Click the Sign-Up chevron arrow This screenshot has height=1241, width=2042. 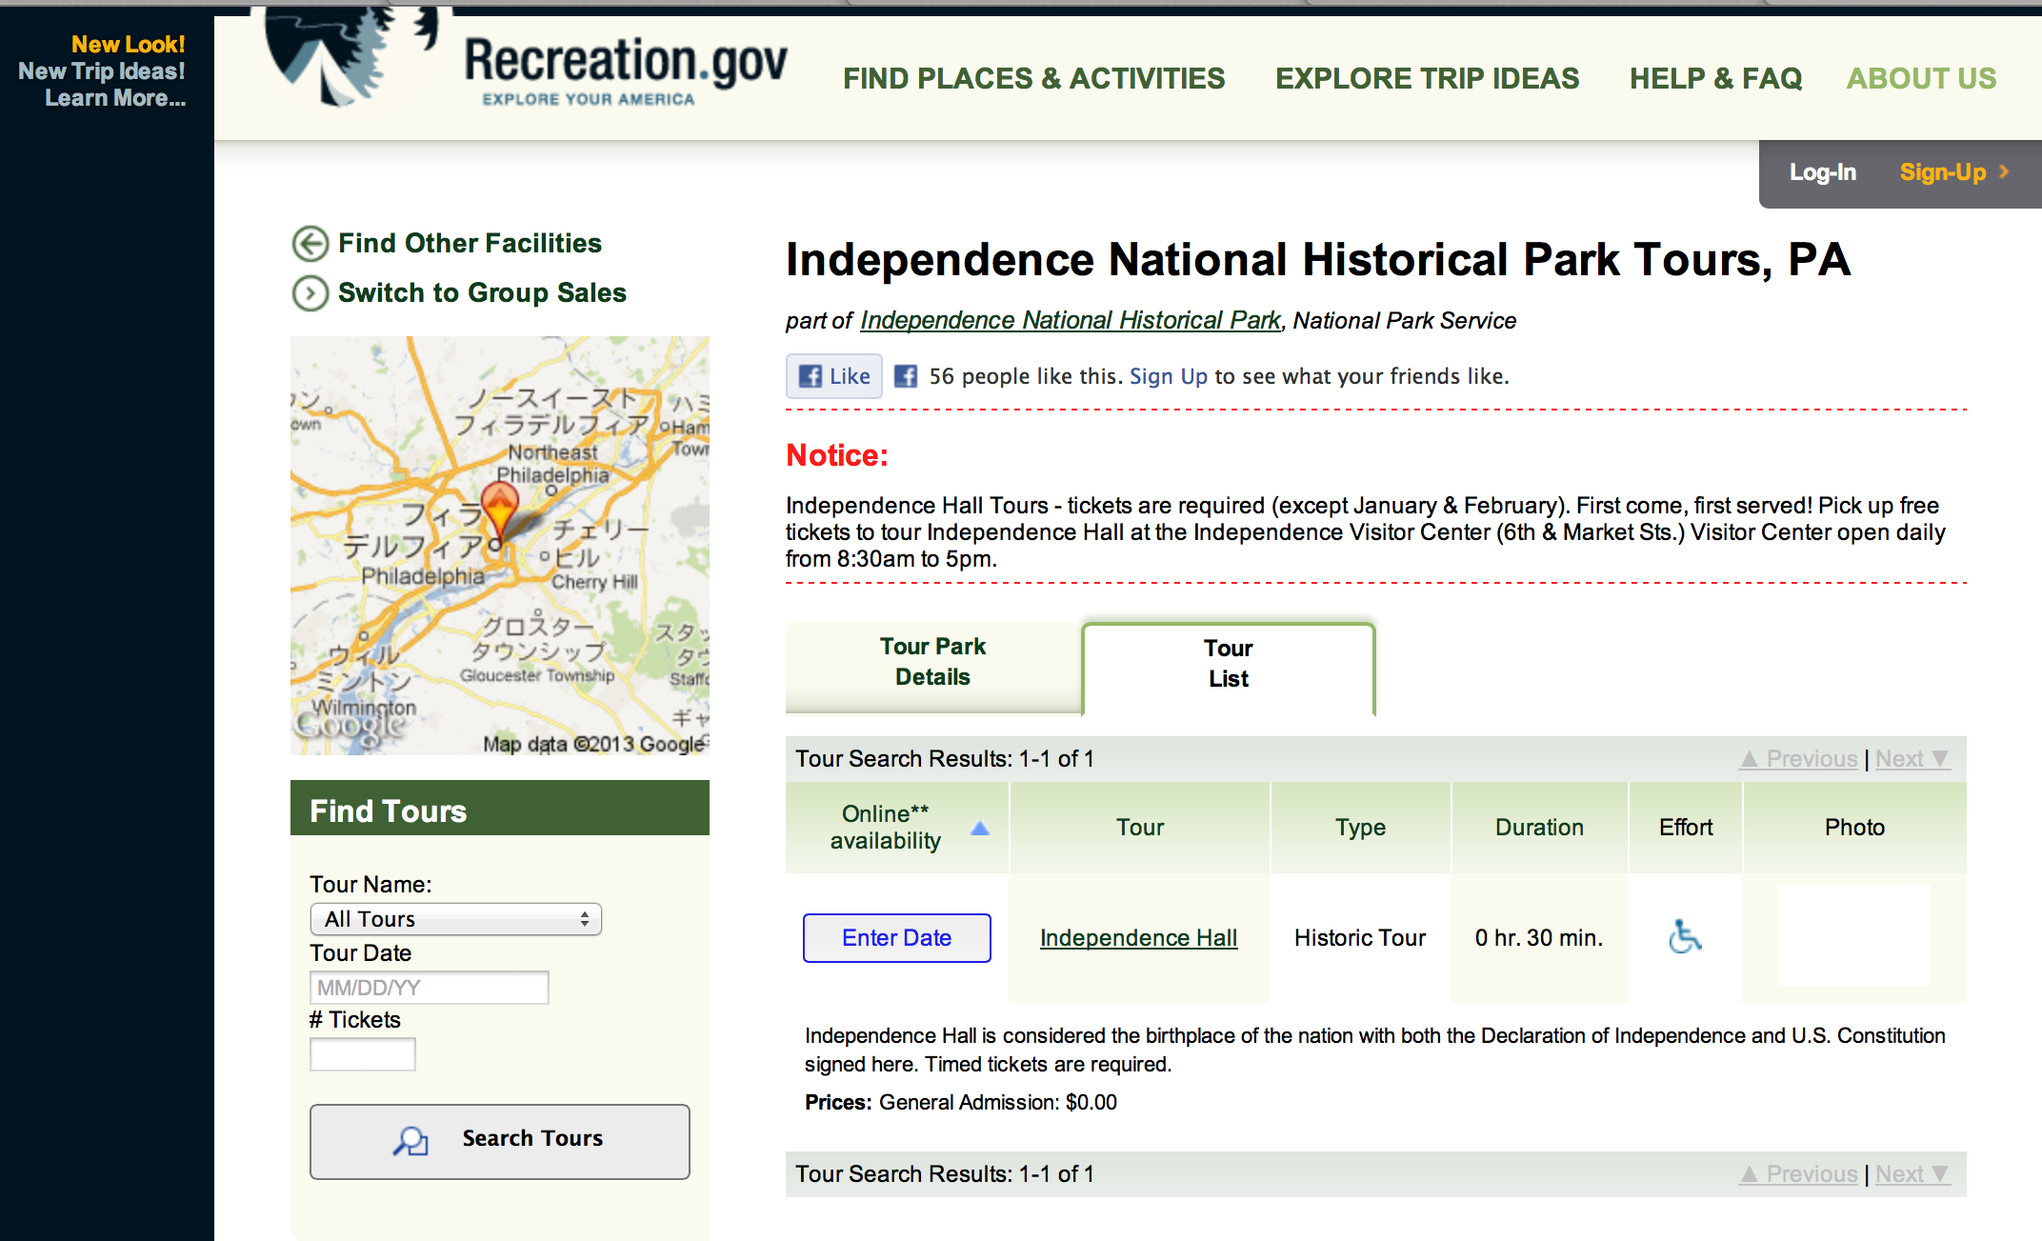tap(2004, 171)
